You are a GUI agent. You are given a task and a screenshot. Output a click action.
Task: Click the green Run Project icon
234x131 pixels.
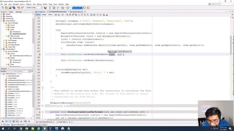(x=58, y=8)
